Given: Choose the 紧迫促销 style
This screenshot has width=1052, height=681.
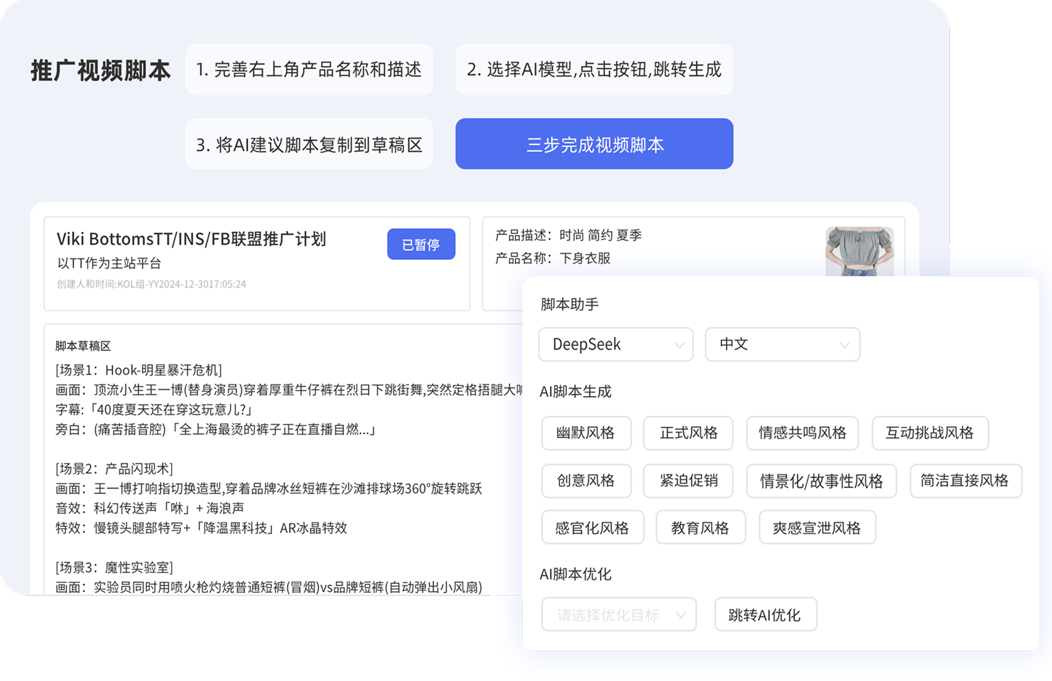Looking at the screenshot, I should (688, 481).
